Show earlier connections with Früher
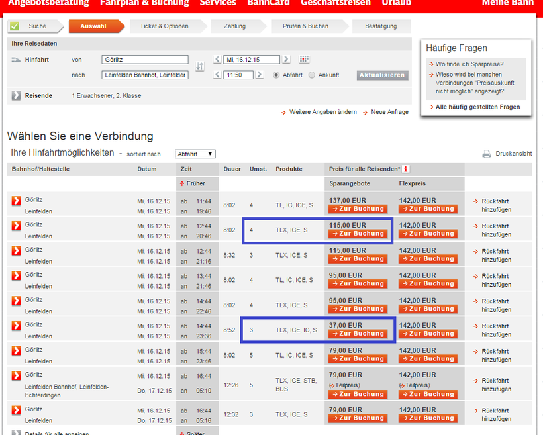543x435 pixels. 191,183
